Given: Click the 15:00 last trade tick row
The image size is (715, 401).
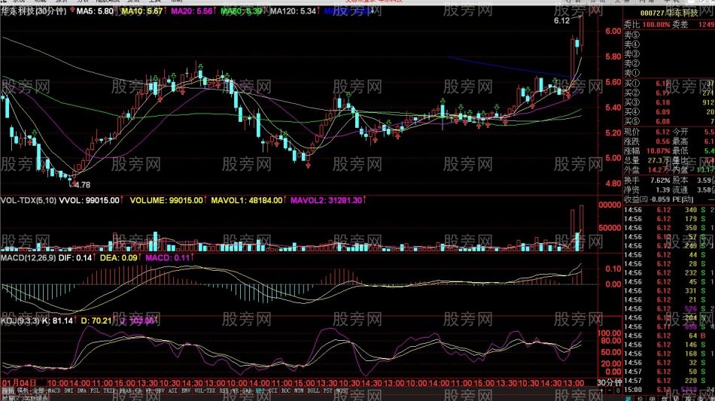Looking at the screenshot, I should tap(668, 390).
